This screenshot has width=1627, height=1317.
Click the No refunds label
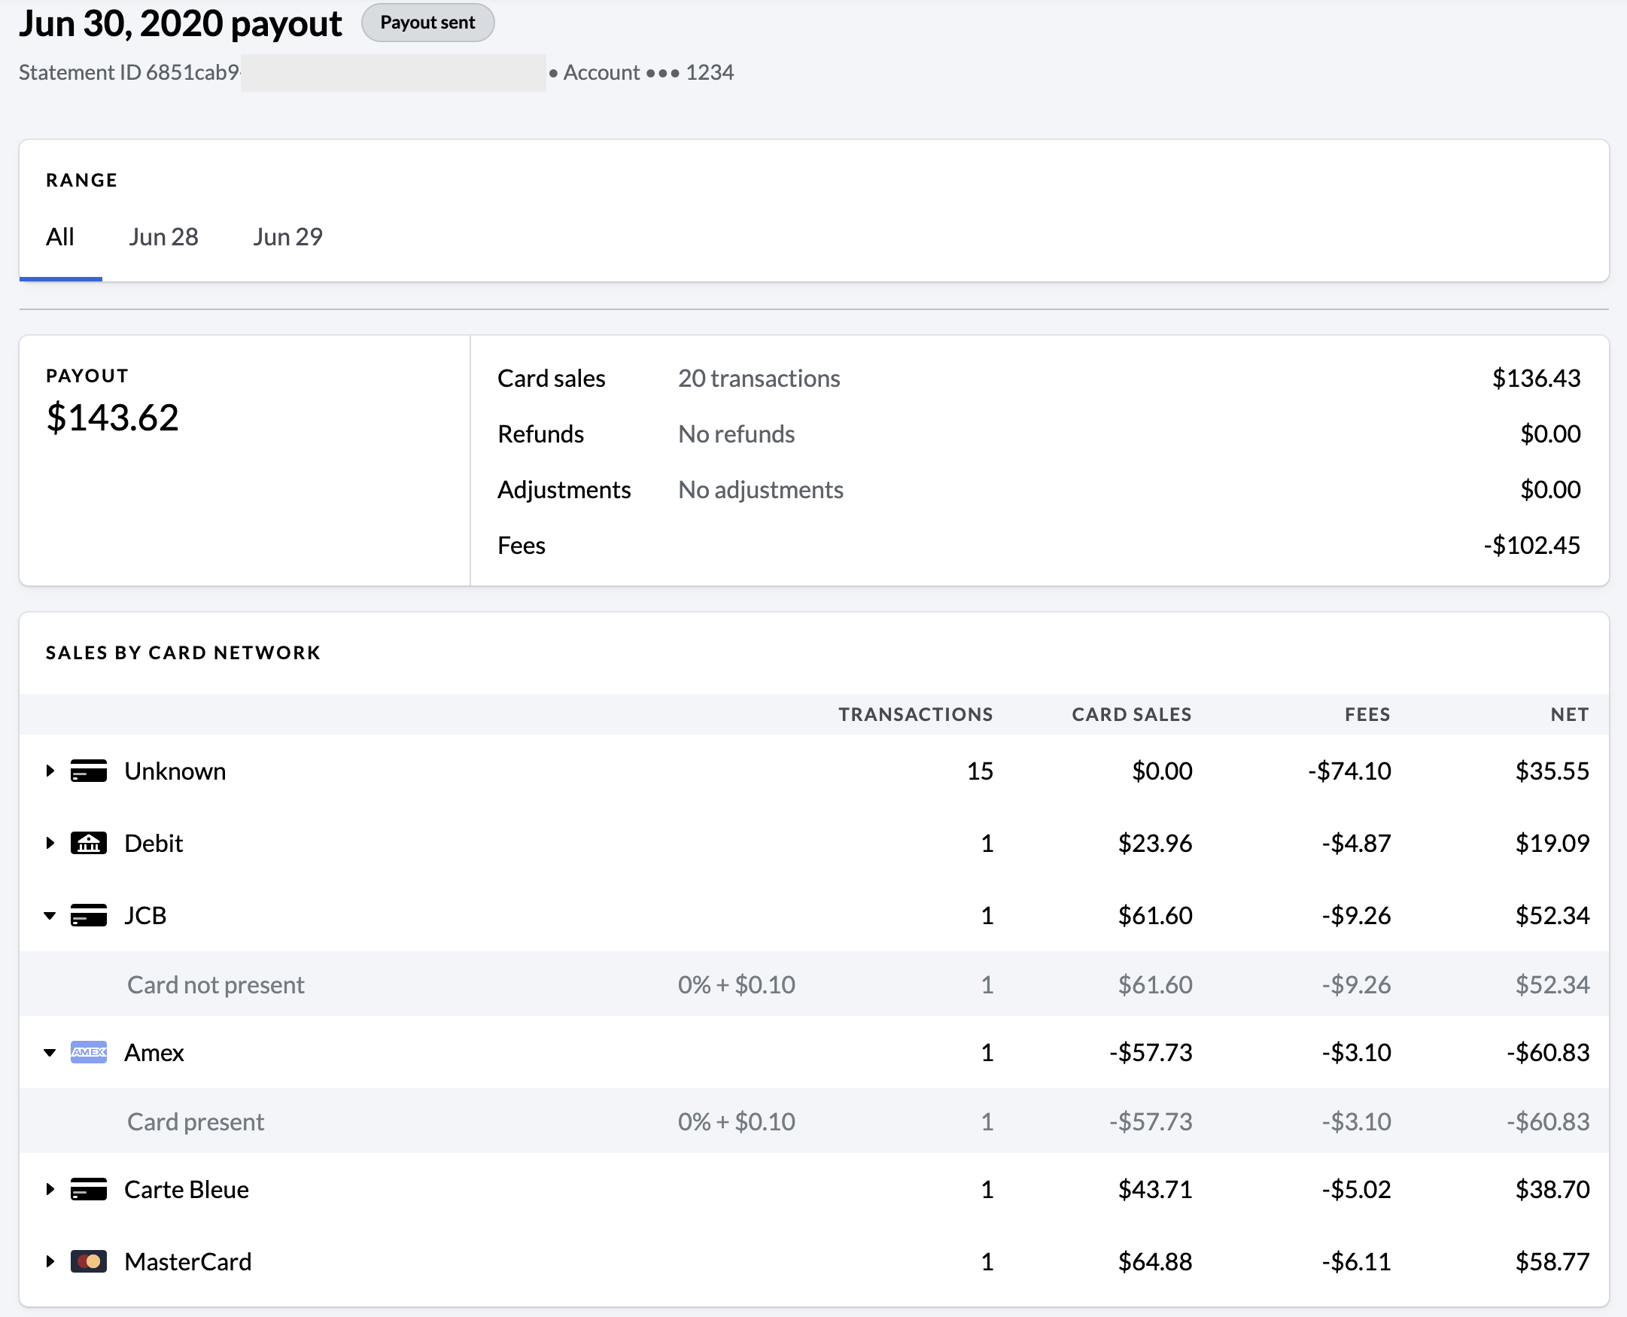pos(737,434)
